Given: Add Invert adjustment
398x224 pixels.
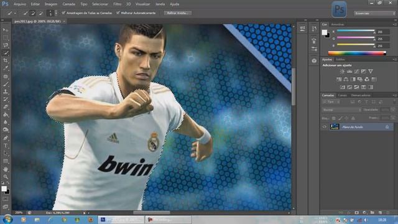Looking at the screenshot, I should [343, 87].
